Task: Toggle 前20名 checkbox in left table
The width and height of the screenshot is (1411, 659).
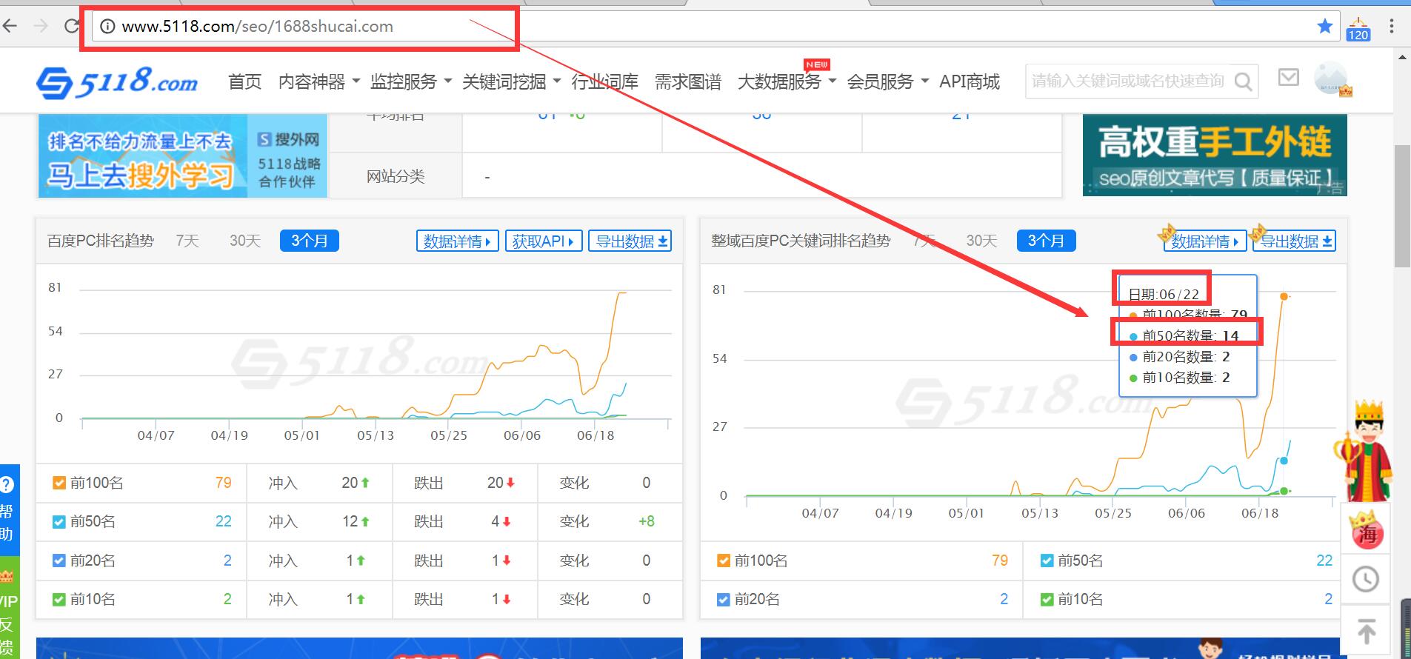Action: click(x=59, y=561)
